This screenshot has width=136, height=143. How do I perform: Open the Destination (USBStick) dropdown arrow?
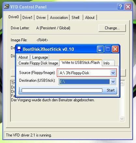click(113, 82)
